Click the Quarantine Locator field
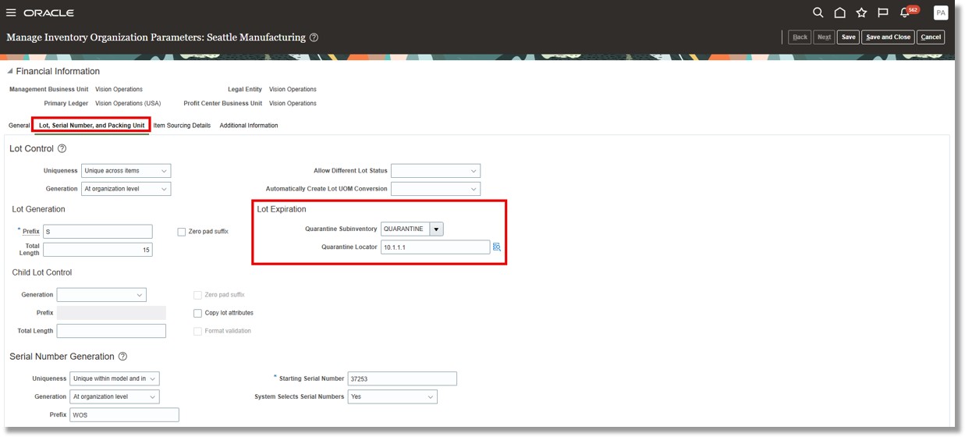This screenshot has height=437, width=965. (435, 247)
